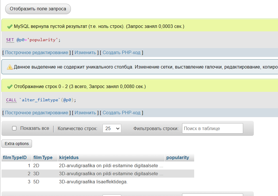Click the green checkmark beside the row display message
The height and width of the screenshot is (196, 278).
pyautogui.click(x=10, y=87)
